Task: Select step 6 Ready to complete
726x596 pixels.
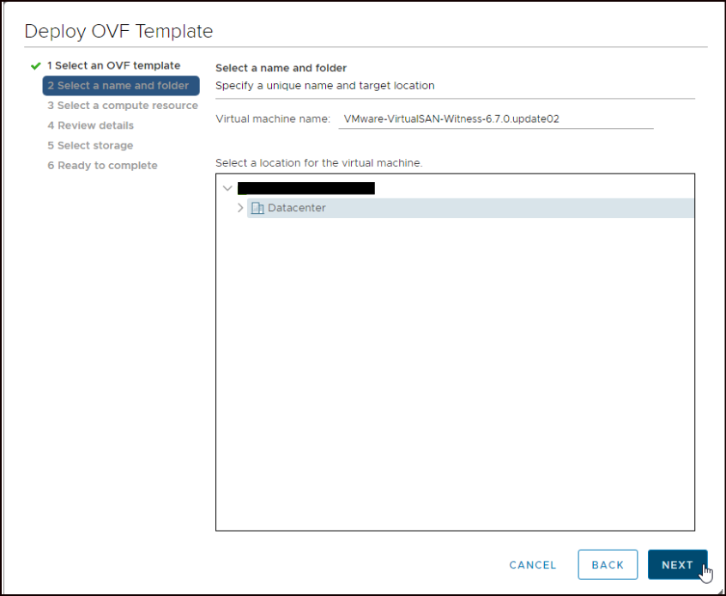Action: pyautogui.click(x=102, y=166)
